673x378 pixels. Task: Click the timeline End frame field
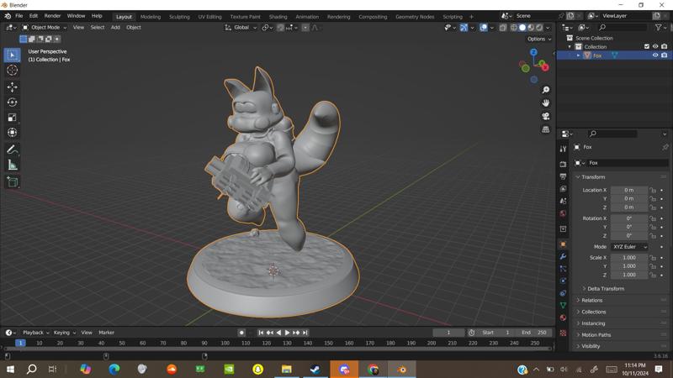point(535,333)
